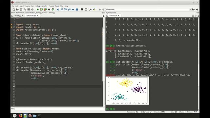Screen dimensions: 210x118
Task: Open the file manager from taskbar
Action: [35, 116]
